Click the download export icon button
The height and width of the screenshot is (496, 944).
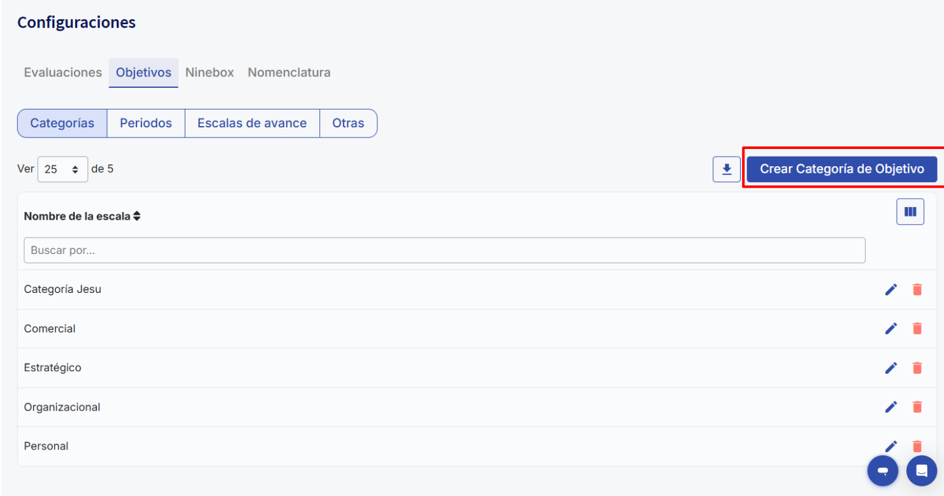pyautogui.click(x=727, y=169)
